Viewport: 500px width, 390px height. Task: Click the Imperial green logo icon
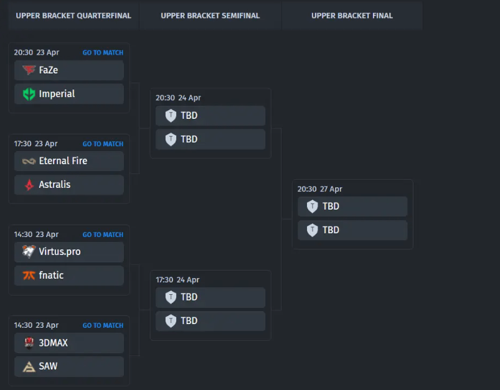(29, 94)
